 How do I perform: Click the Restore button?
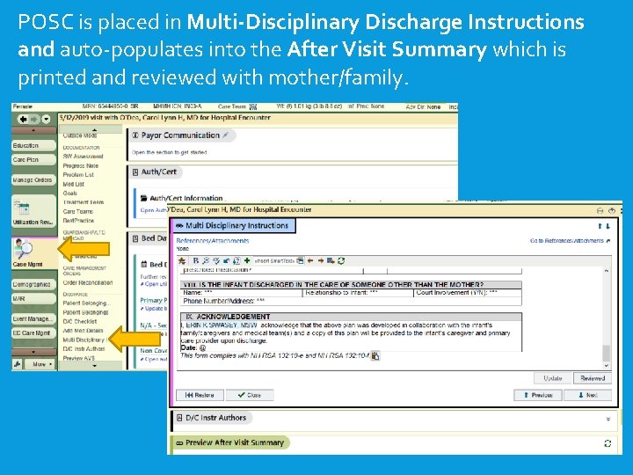(x=200, y=395)
